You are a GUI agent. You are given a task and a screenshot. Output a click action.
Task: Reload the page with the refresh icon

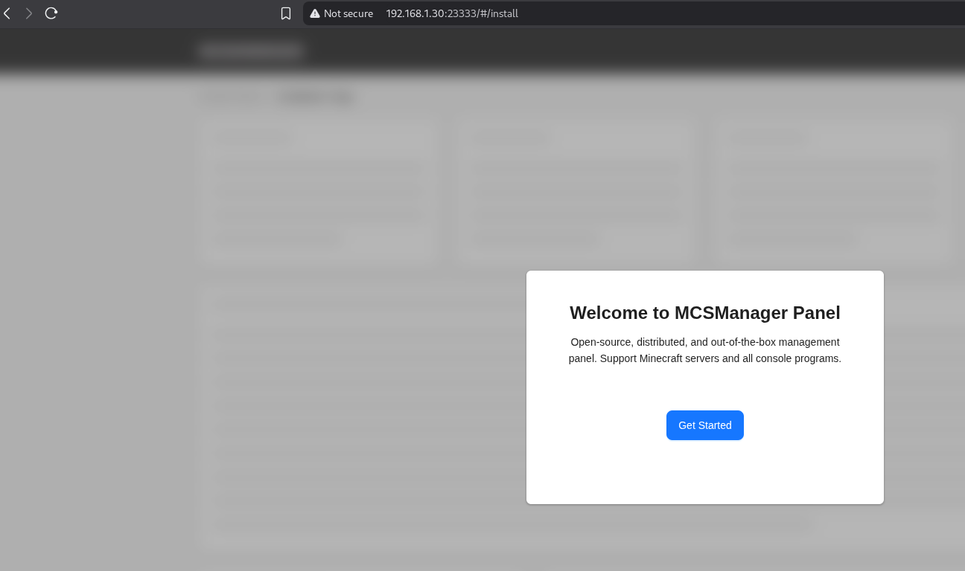(51, 13)
